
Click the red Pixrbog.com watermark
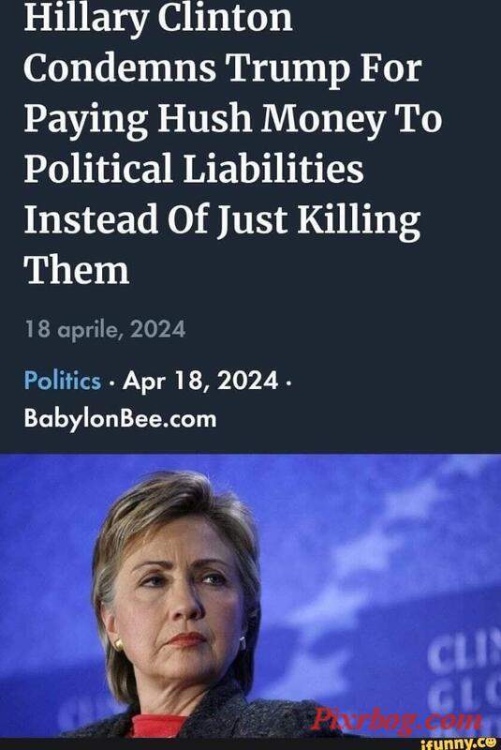point(396,721)
